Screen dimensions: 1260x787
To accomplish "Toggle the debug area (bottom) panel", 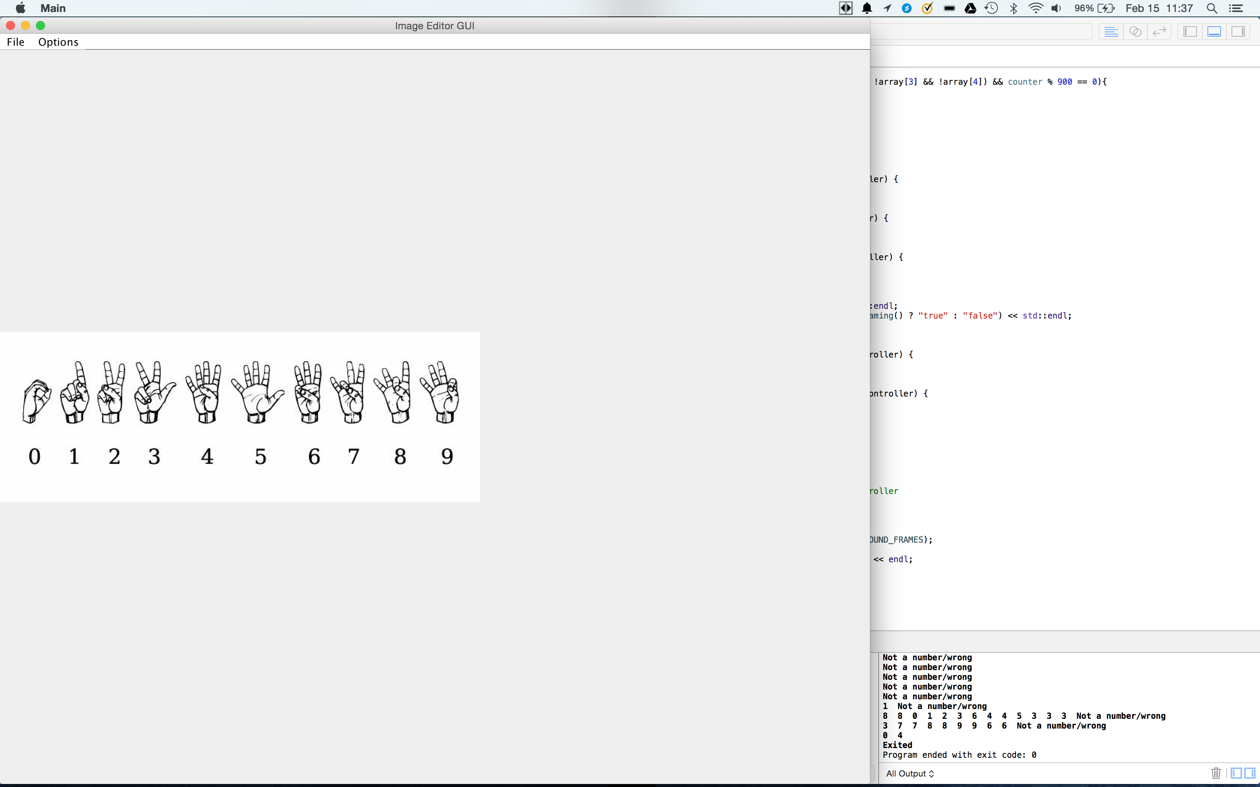I will (x=1213, y=32).
